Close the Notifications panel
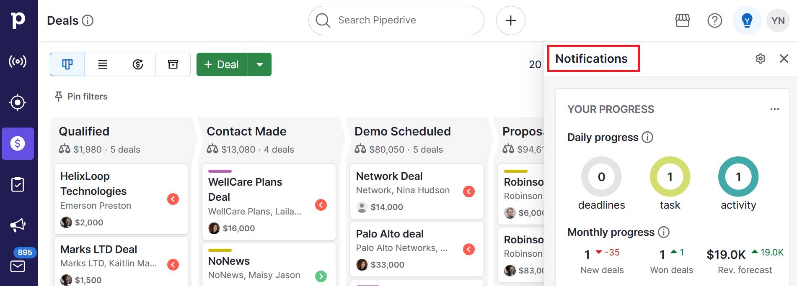This screenshot has height=286, width=797. 784,59
